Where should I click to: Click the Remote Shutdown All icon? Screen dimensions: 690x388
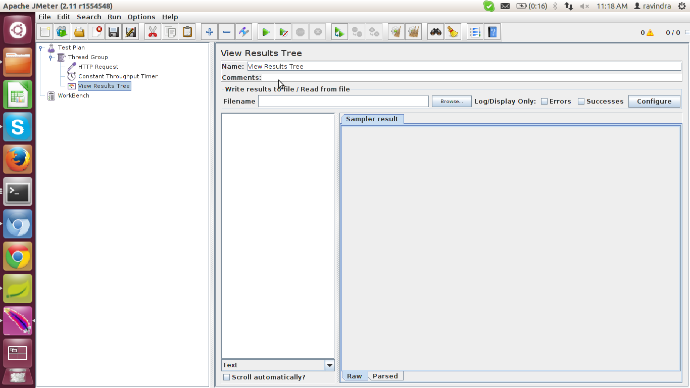374,32
